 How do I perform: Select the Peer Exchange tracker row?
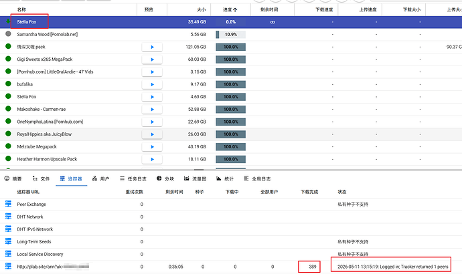pos(231,204)
